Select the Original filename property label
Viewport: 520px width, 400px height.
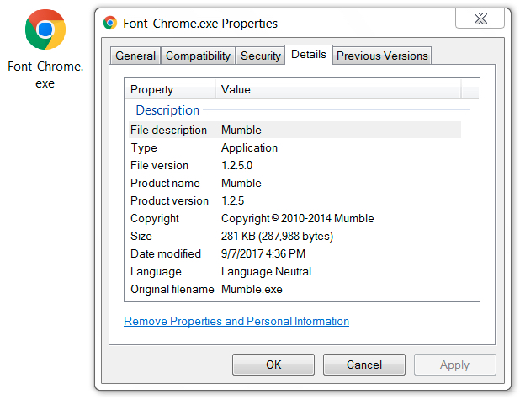[172, 289]
